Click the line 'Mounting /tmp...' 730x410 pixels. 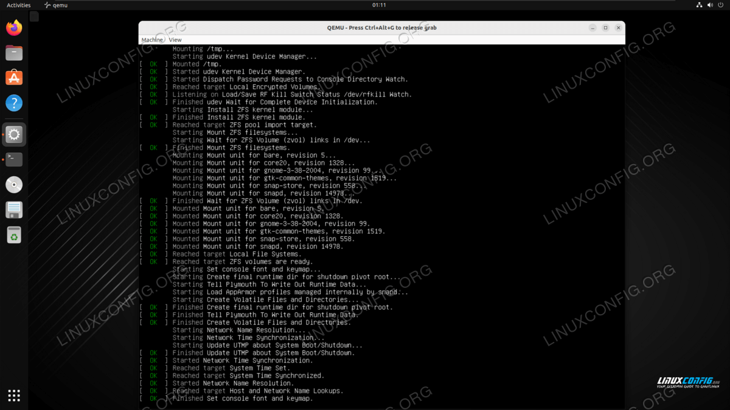point(203,49)
